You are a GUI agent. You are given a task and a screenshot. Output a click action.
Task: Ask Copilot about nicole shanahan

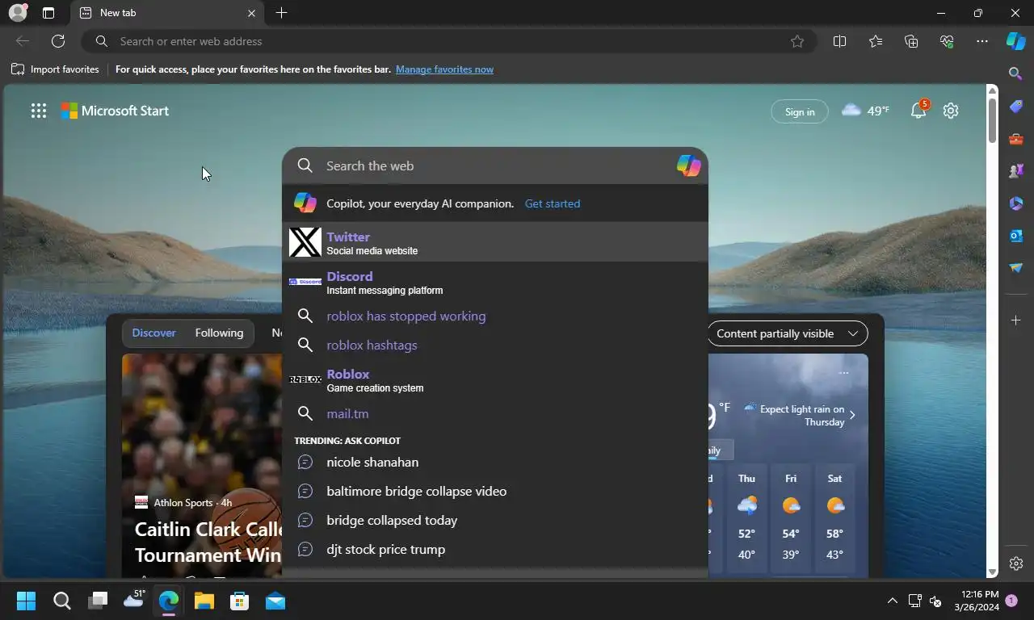(494, 463)
